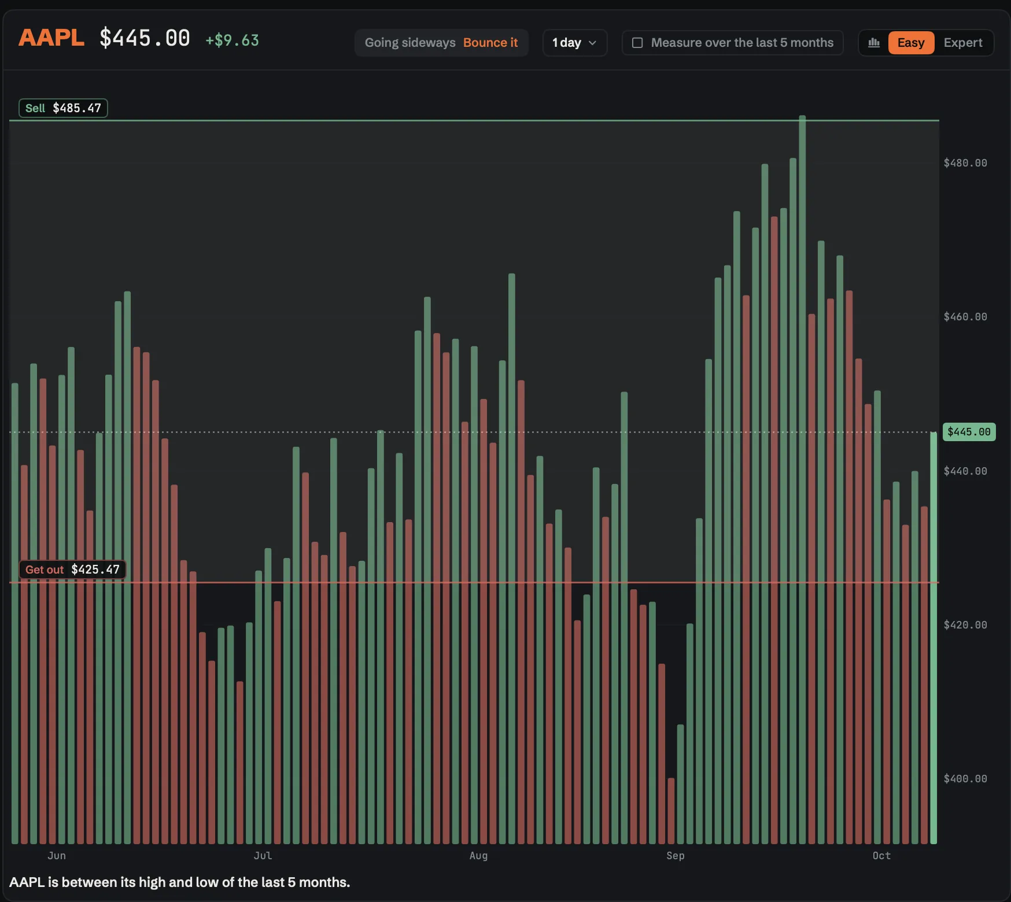1011x902 pixels.
Task: Click the bar chart view icon
Action: (x=874, y=43)
